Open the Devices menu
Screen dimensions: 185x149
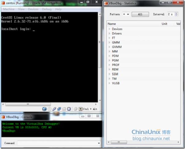pos(33,9)
